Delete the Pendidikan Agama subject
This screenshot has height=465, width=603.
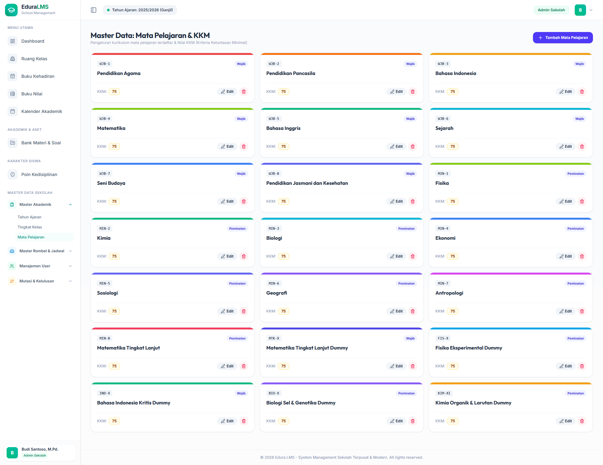coord(244,92)
